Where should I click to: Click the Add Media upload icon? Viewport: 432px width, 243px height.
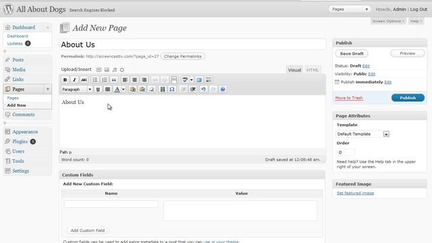[x=122, y=70]
